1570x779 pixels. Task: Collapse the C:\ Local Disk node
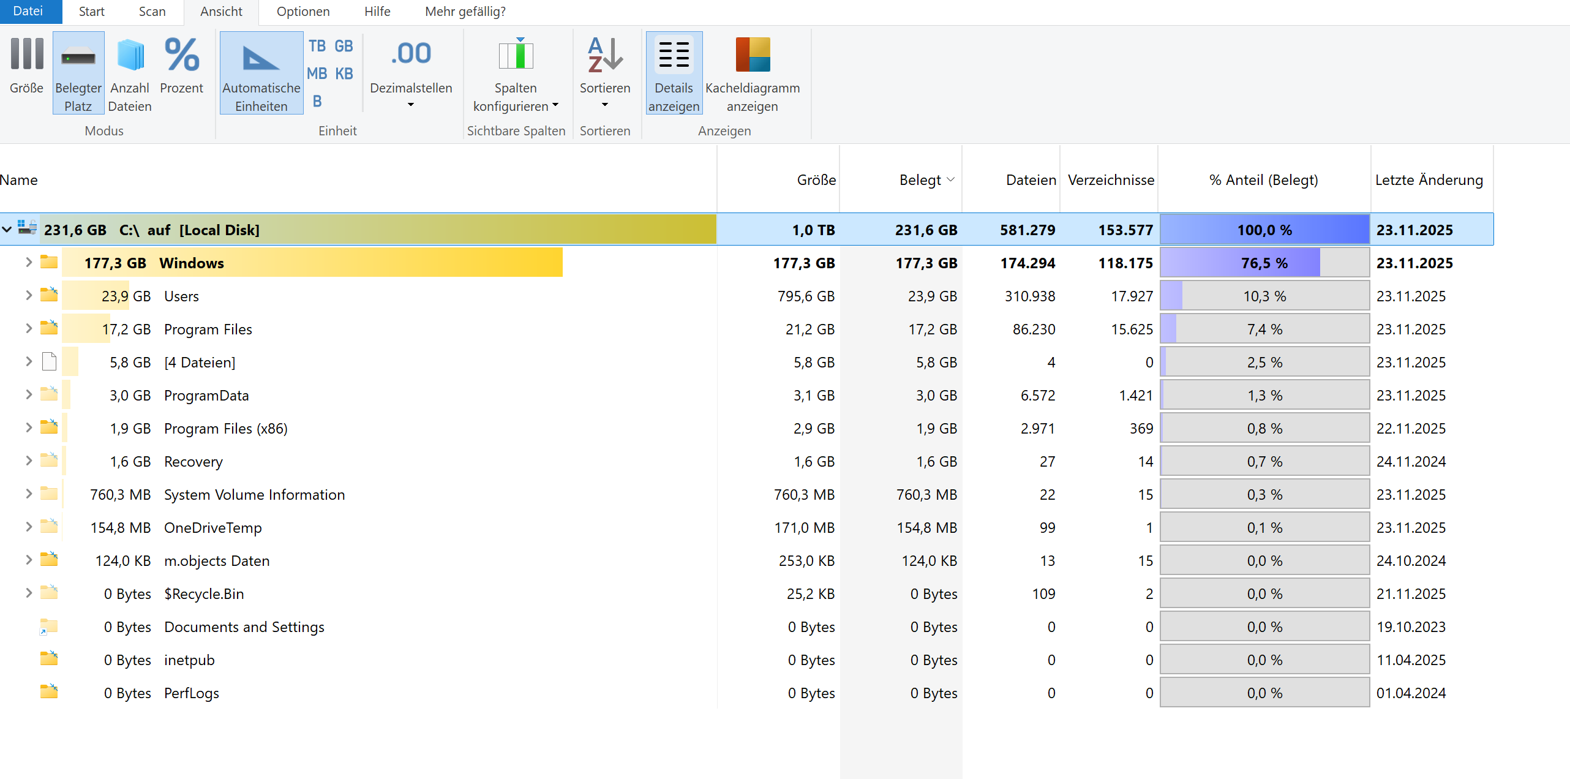(7, 230)
